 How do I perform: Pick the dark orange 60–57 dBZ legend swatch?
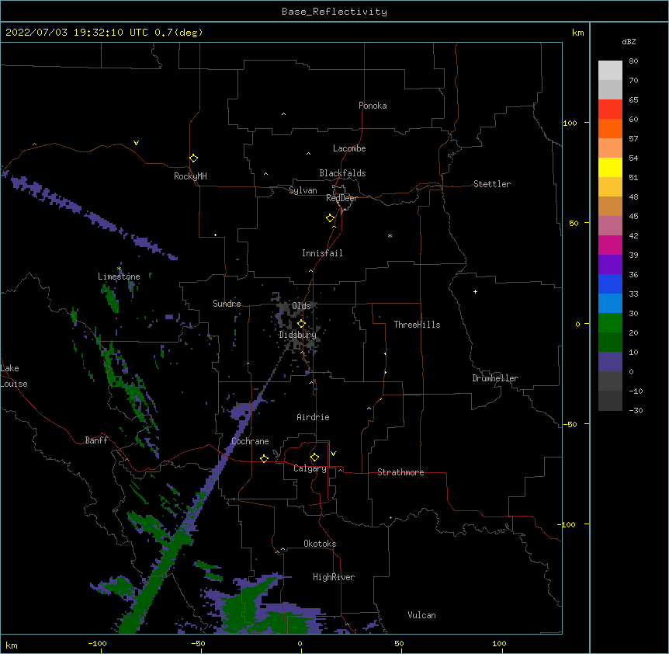(610, 128)
